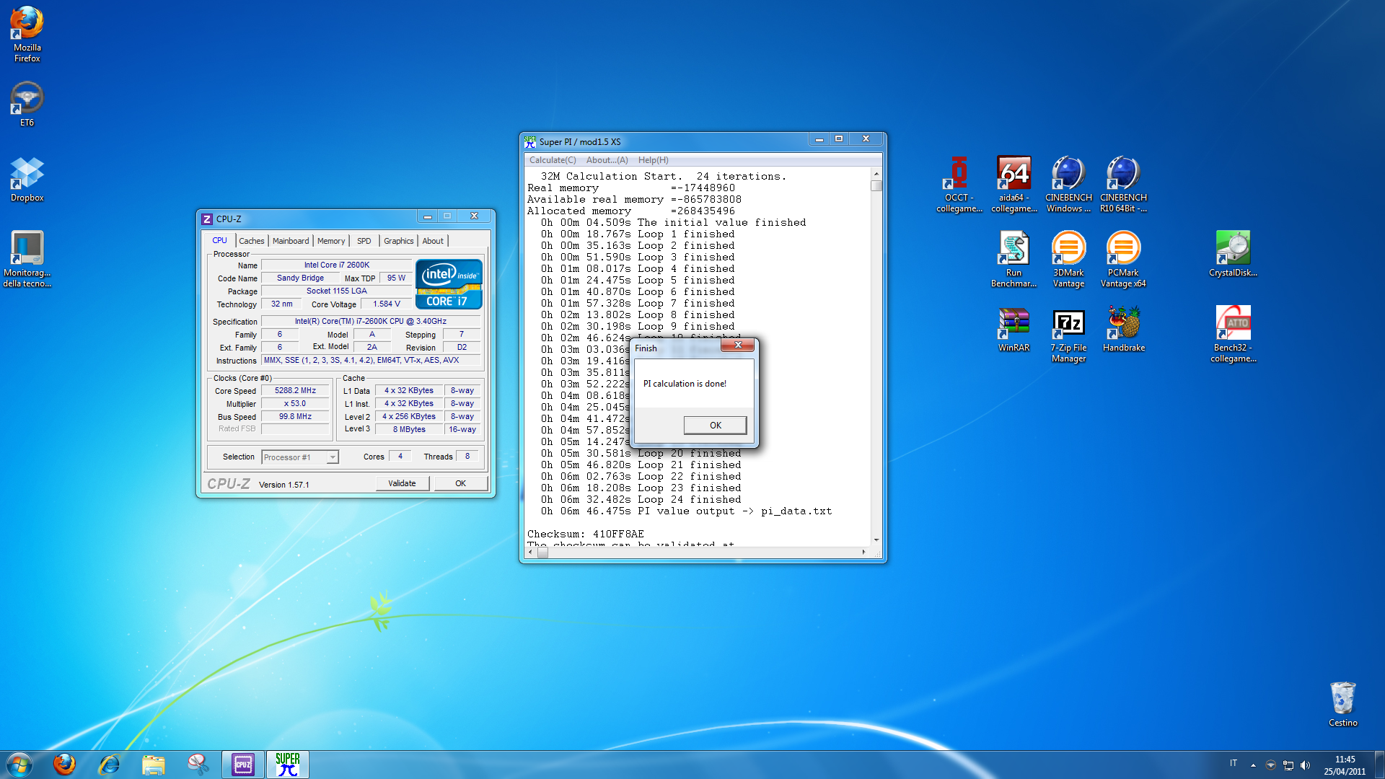Open CrystalDisk desktop icon
Image resolution: width=1385 pixels, height=779 pixels.
[x=1233, y=250]
